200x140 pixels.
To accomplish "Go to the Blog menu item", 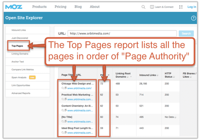I will [78, 7].
